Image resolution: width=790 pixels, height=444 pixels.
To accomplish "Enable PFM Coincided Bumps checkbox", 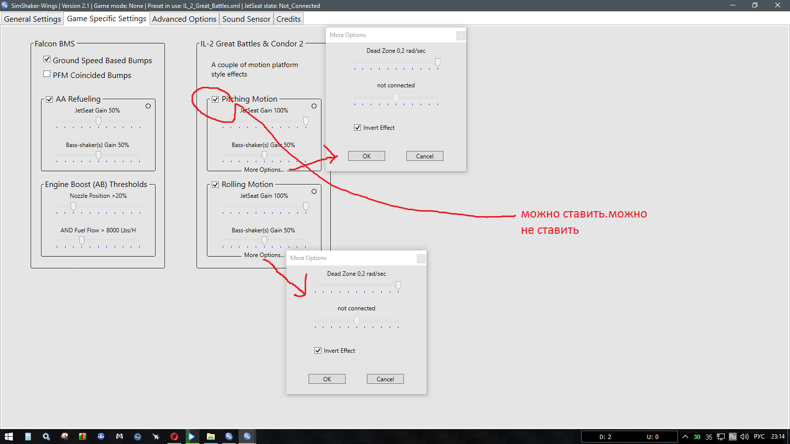I will point(47,74).
